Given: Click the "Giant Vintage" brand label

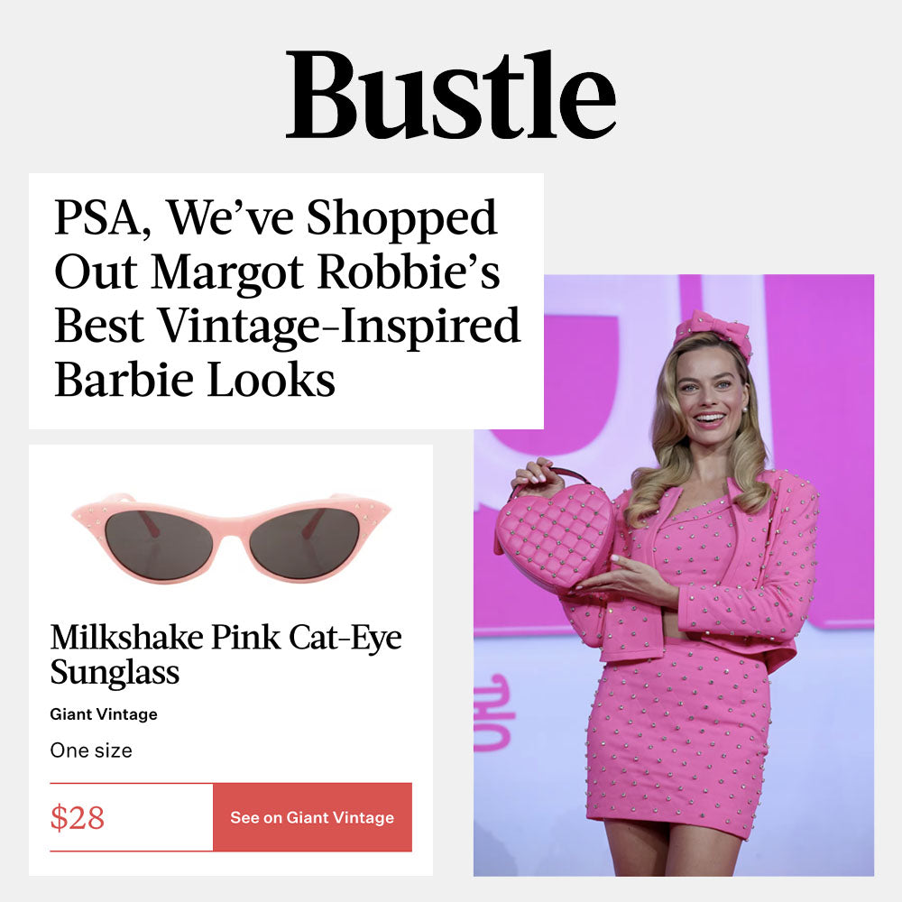Looking at the screenshot, I should click(x=104, y=713).
